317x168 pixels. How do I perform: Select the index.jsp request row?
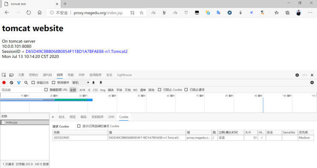coord(25,122)
